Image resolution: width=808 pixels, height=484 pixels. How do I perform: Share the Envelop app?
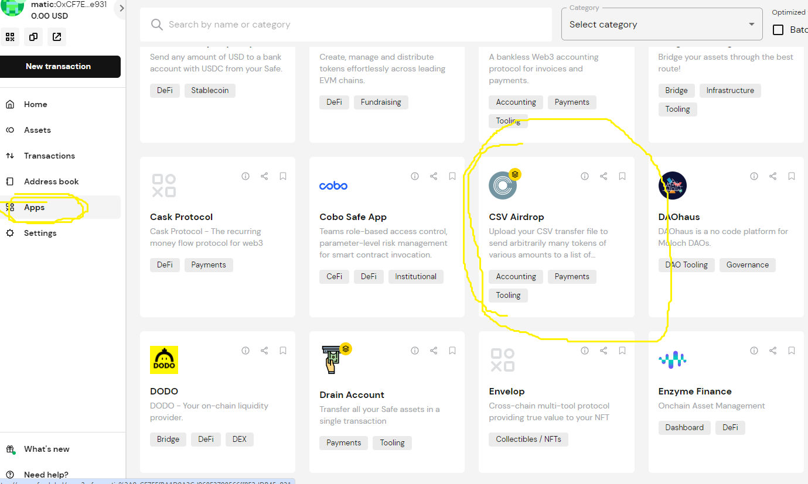pyautogui.click(x=604, y=351)
